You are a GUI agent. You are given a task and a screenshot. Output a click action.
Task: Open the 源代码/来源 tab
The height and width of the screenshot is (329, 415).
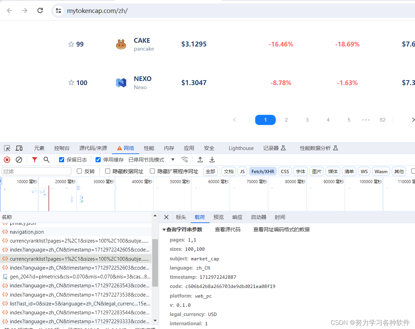click(x=93, y=148)
